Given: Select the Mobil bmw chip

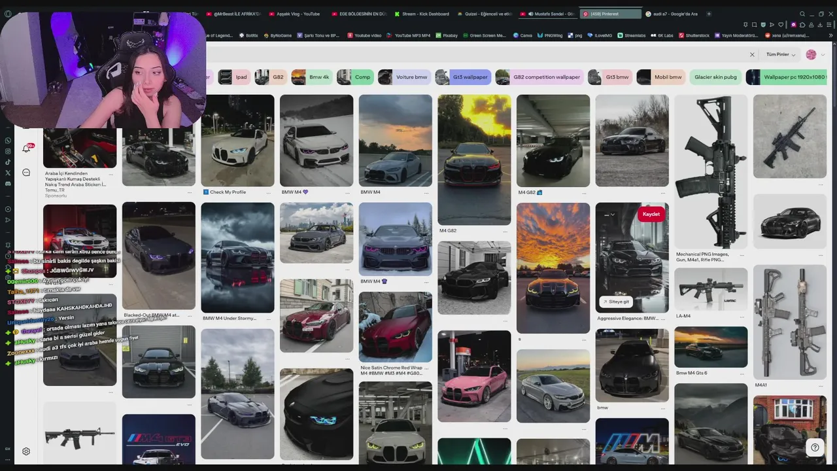Looking at the screenshot, I should click(x=661, y=77).
